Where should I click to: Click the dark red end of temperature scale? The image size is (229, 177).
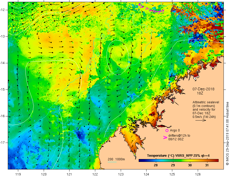[x=217, y=161]
